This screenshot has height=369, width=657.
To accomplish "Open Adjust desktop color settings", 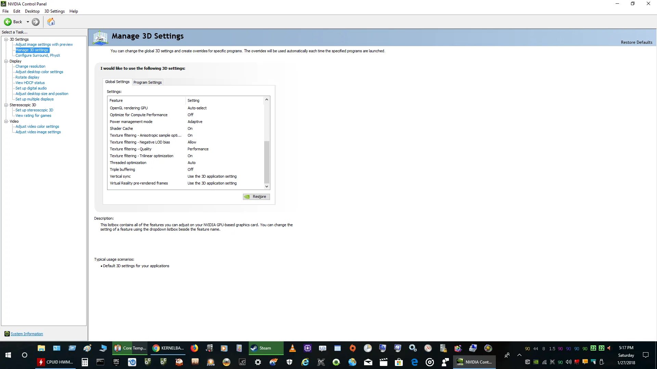I will (39, 72).
